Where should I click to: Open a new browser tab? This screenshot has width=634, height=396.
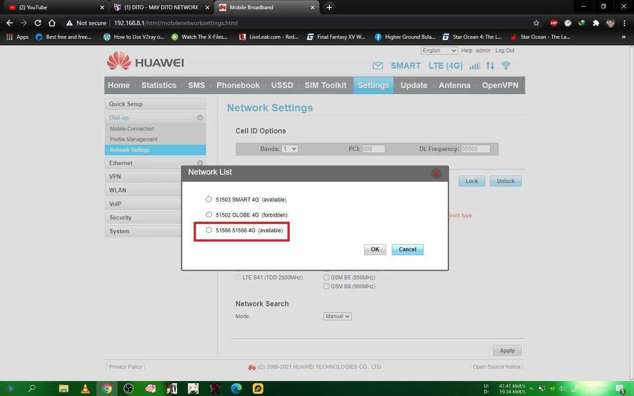pos(329,7)
